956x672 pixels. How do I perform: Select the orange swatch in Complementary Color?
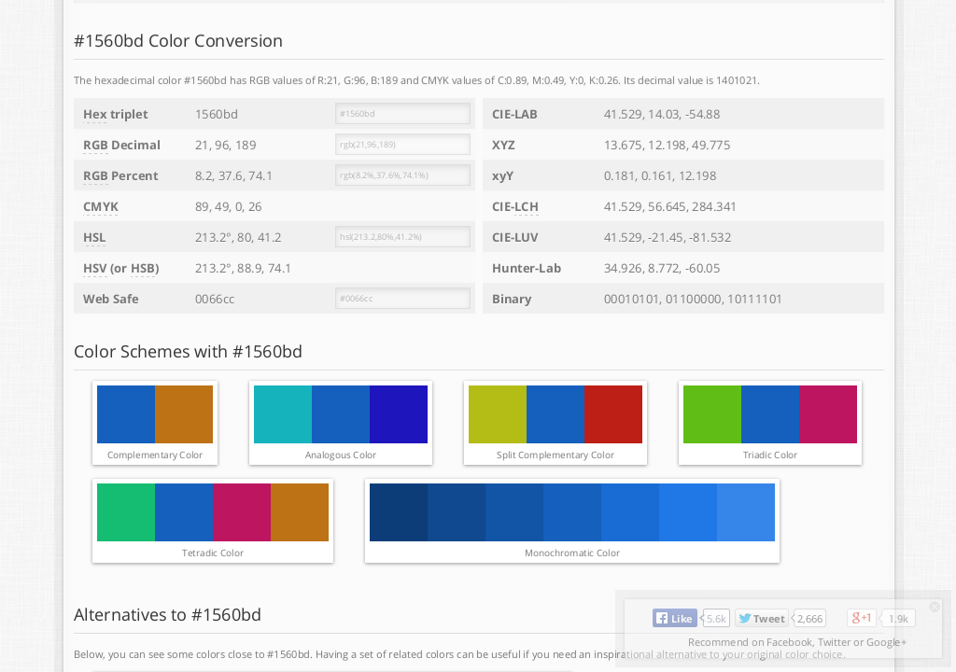tap(184, 414)
